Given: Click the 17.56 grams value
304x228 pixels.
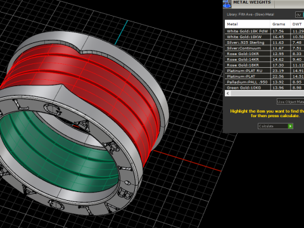Looking at the screenshot, I should 278,31.
